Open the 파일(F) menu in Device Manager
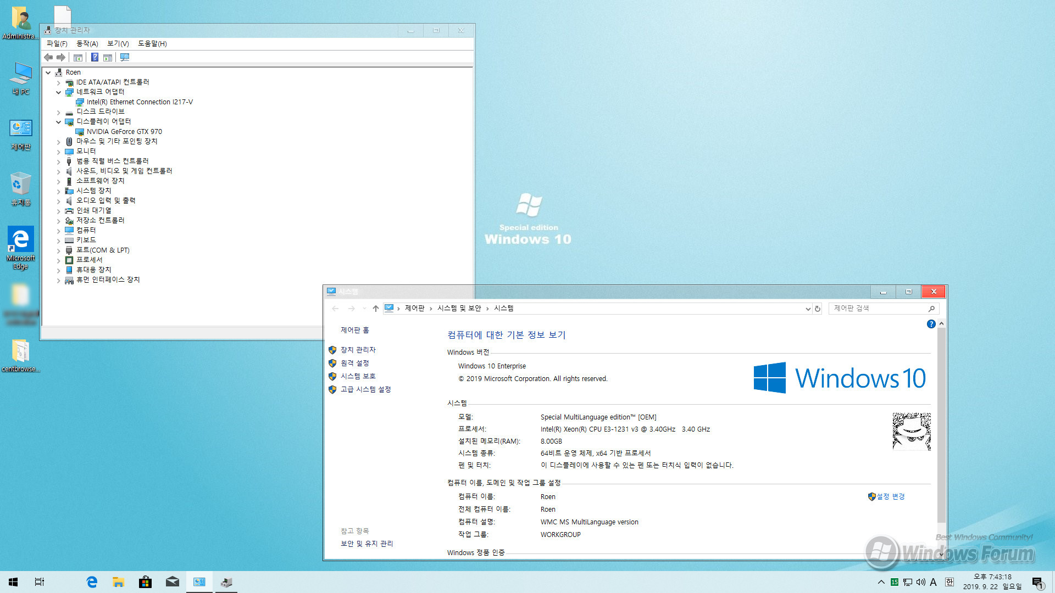This screenshot has height=593, width=1055. coord(57,43)
